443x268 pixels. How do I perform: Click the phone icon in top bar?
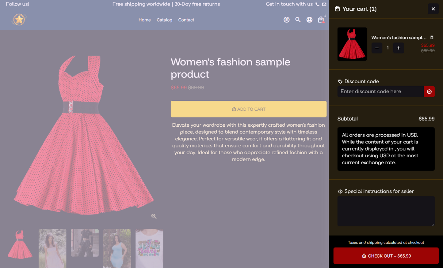[x=317, y=4]
